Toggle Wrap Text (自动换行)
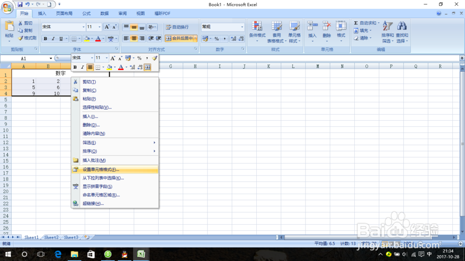465x261 pixels. [x=177, y=27]
